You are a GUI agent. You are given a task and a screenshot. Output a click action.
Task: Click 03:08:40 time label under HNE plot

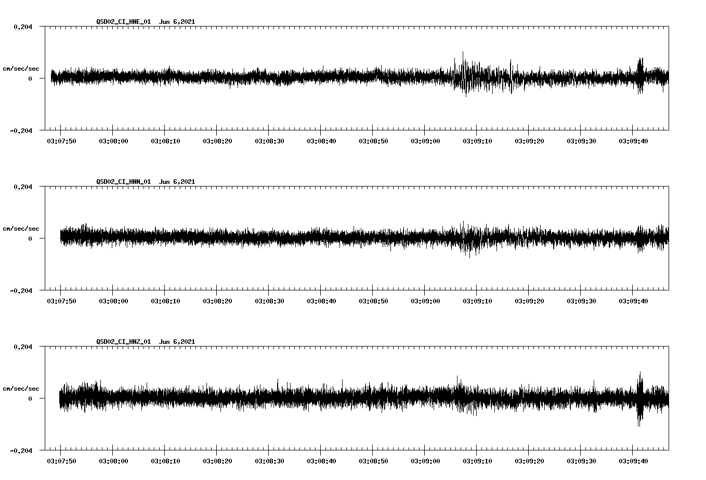coord(321,141)
